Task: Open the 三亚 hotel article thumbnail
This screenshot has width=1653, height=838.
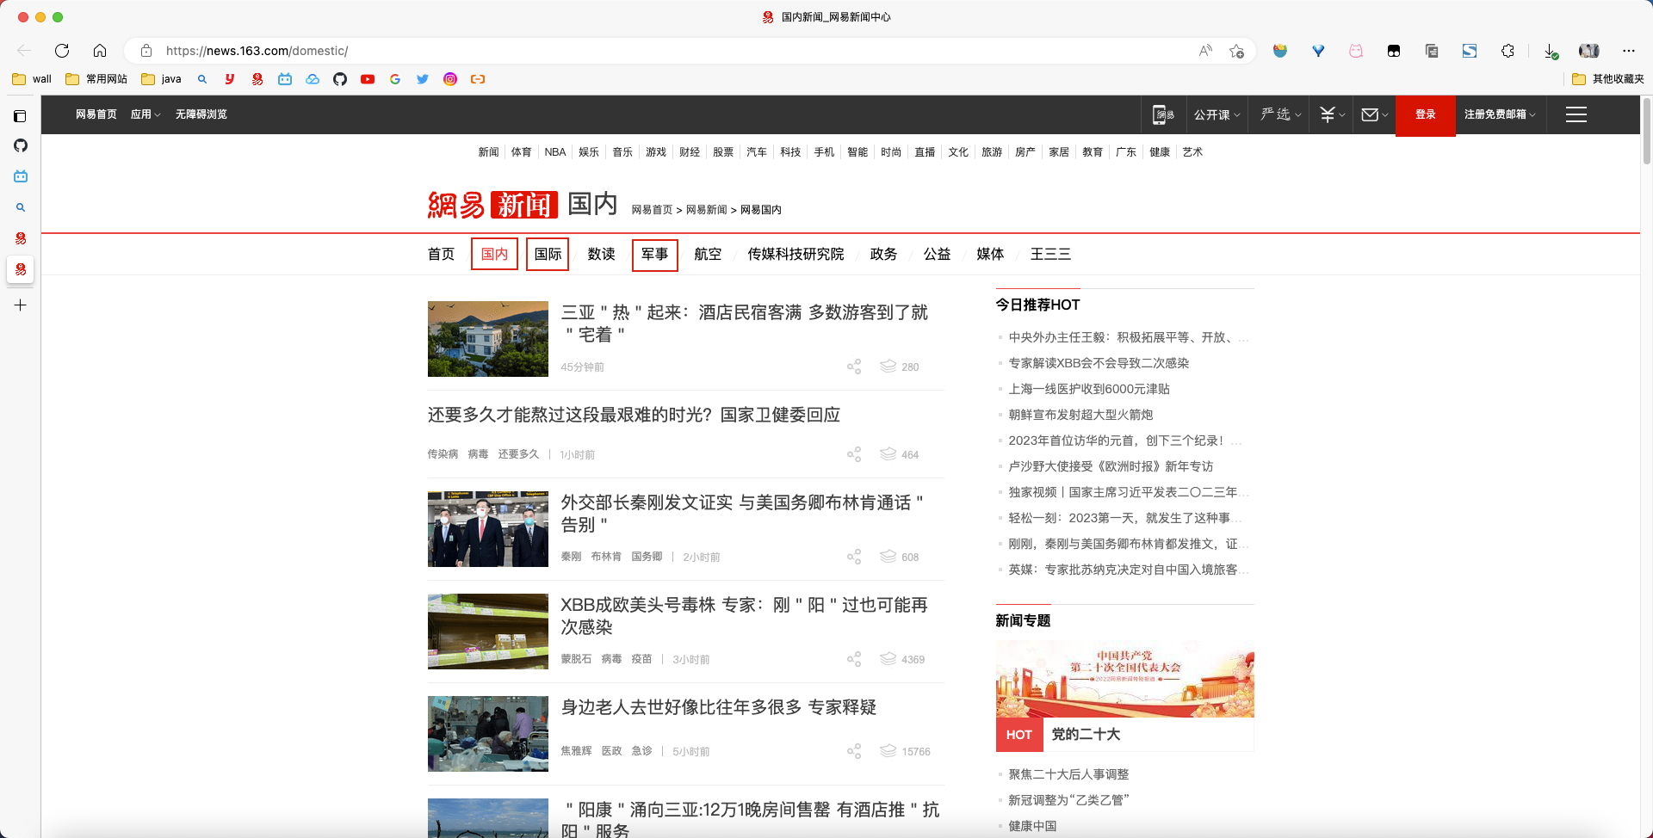Action: pos(488,339)
